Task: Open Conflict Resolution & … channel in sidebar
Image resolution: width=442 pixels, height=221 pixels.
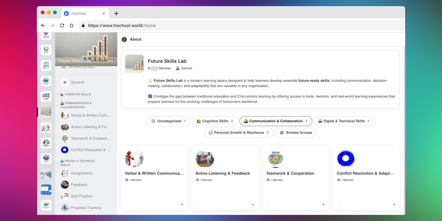Action: tap(86, 150)
